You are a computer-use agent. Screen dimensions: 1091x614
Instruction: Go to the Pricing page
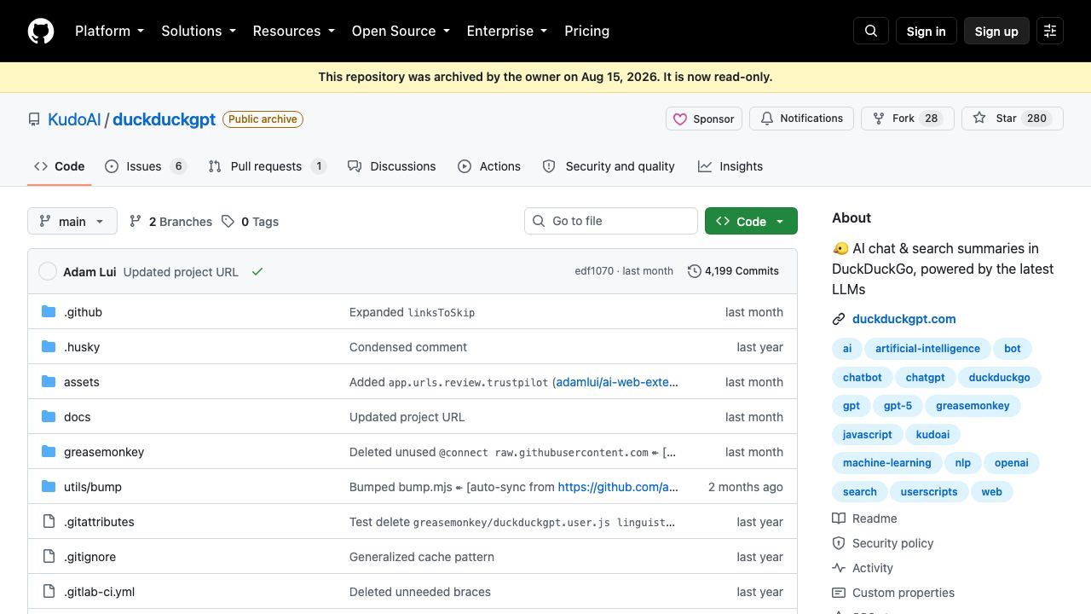(586, 31)
